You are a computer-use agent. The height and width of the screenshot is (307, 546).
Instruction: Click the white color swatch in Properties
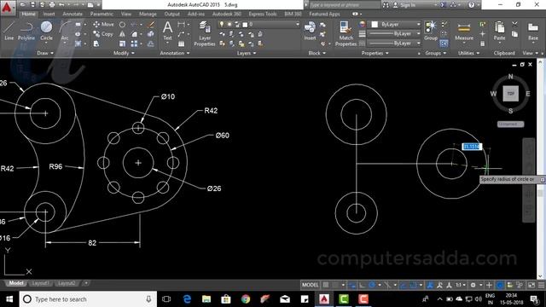tap(375, 25)
